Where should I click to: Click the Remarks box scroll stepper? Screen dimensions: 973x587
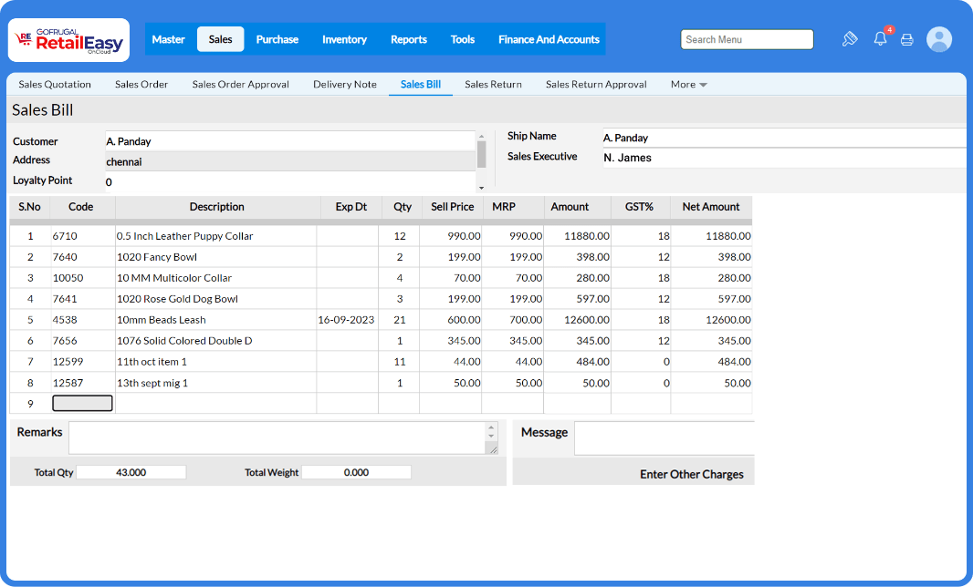pyautogui.click(x=492, y=429)
